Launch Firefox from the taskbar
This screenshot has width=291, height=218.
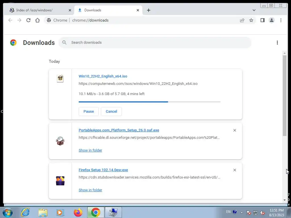tap(78, 212)
